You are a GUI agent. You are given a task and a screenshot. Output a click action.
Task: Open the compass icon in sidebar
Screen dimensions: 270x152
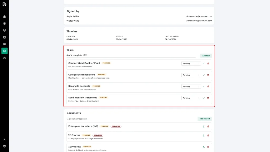click(4, 30)
